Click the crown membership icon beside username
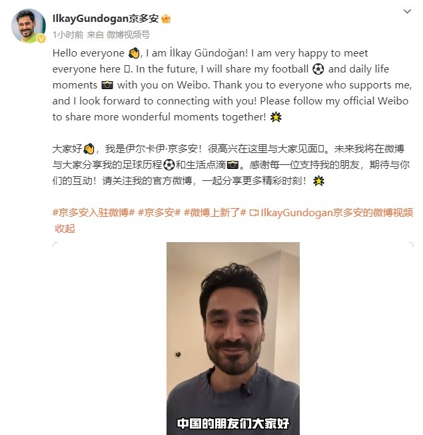 pyautogui.click(x=166, y=19)
